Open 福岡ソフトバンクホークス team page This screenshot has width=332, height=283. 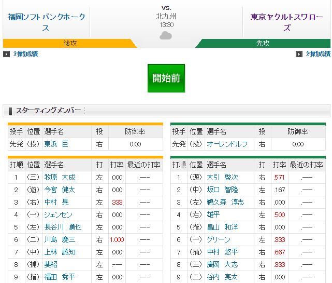pyautogui.click(x=47, y=22)
